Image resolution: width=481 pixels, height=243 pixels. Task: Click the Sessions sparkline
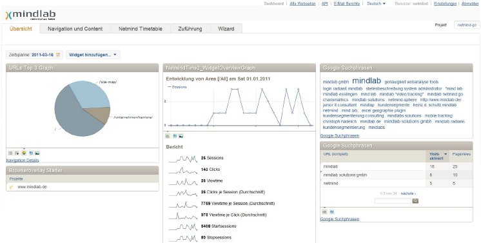[183, 159]
